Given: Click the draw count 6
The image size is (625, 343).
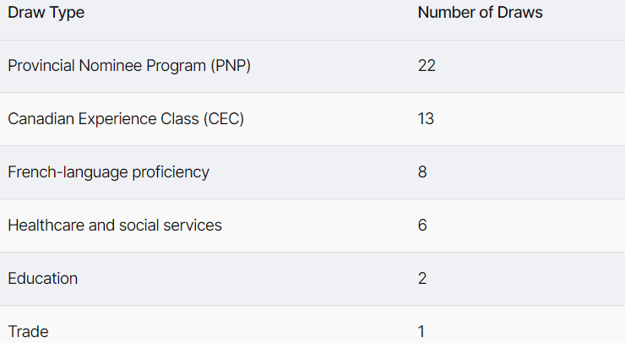Looking at the screenshot, I should (422, 226).
